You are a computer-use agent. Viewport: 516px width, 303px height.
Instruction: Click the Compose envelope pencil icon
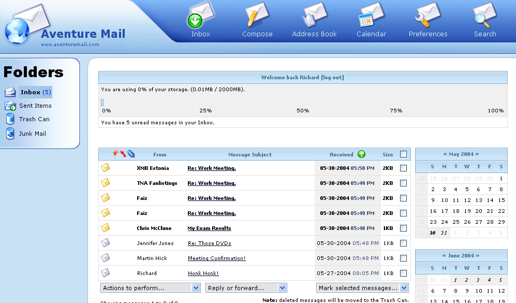(x=257, y=15)
